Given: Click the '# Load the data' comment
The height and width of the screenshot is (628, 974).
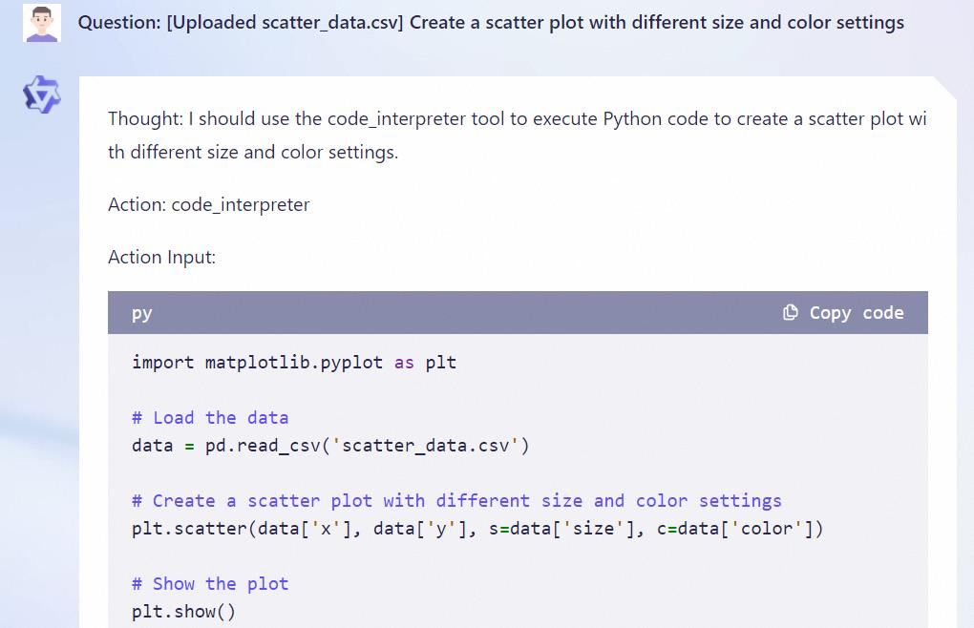Looking at the screenshot, I should tap(210, 418).
